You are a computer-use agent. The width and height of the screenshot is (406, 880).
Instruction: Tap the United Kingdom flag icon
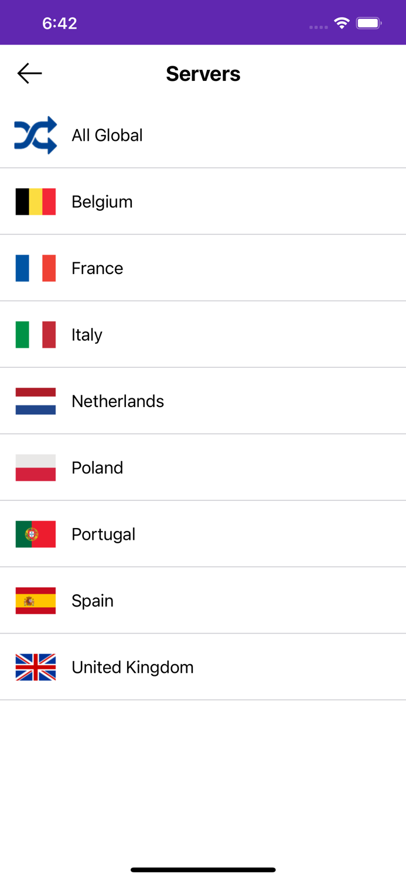pos(35,667)
